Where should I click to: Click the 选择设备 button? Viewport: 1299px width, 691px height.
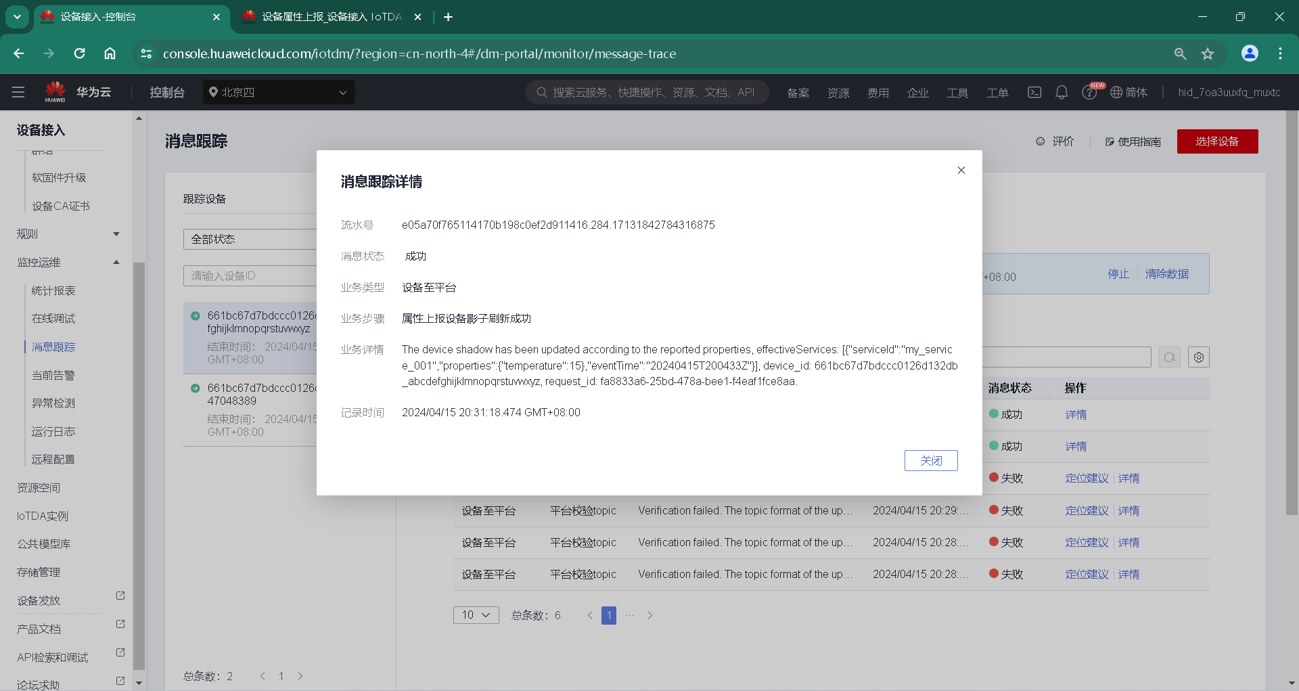pyautogui.click(x=1217, y=141)
